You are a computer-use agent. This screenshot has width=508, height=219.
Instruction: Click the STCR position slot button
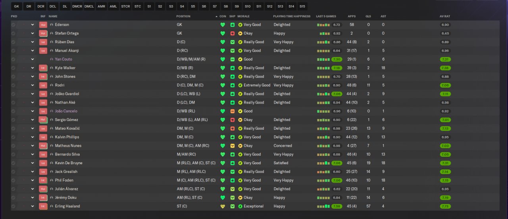click(x=125, y=6)
